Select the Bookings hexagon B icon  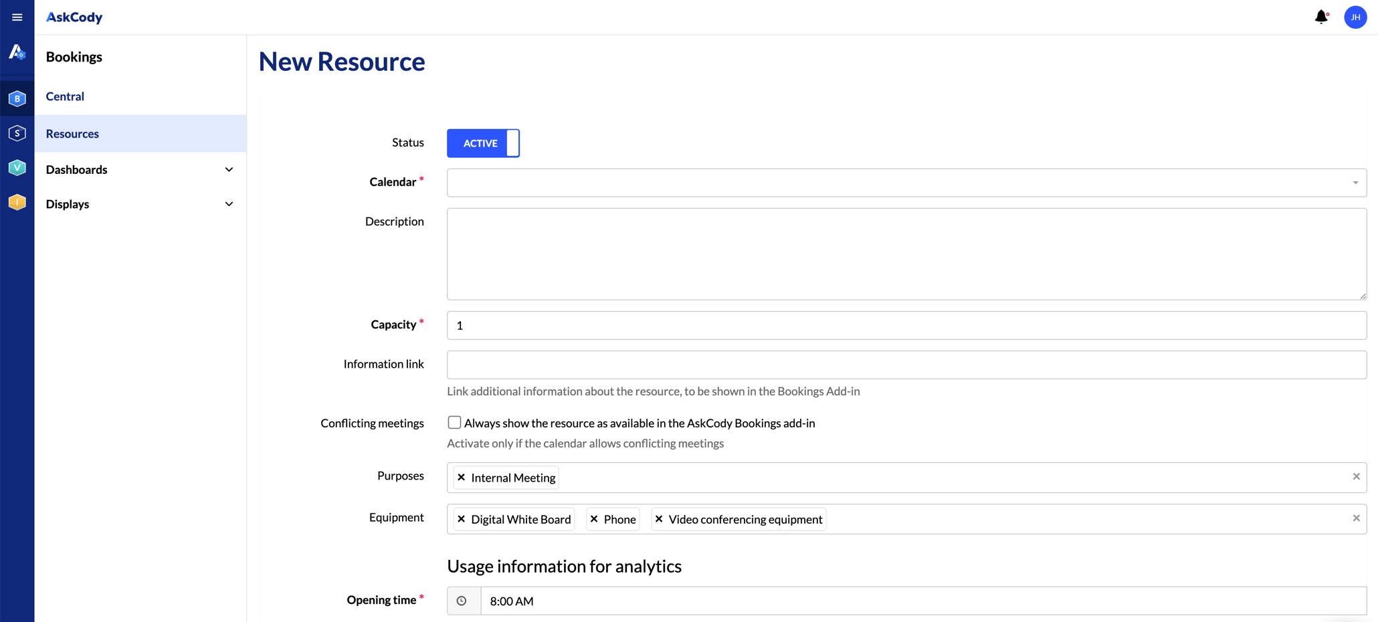(17, 98)
